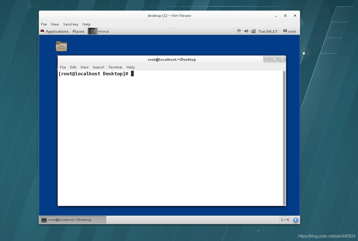Click the terminal command prompt area
This screenshot has height=241, width=358.
coord(170,138)
